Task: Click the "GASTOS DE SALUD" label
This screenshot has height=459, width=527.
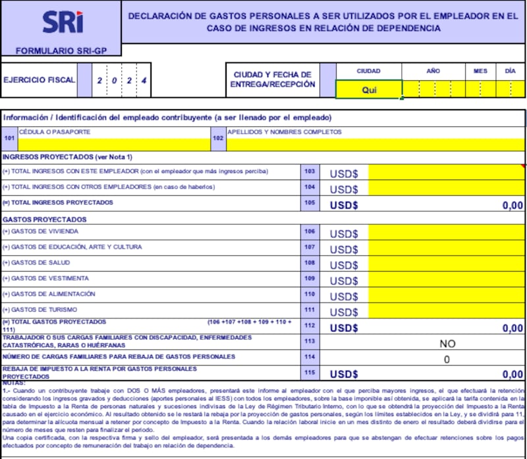Action: [36, 263]
